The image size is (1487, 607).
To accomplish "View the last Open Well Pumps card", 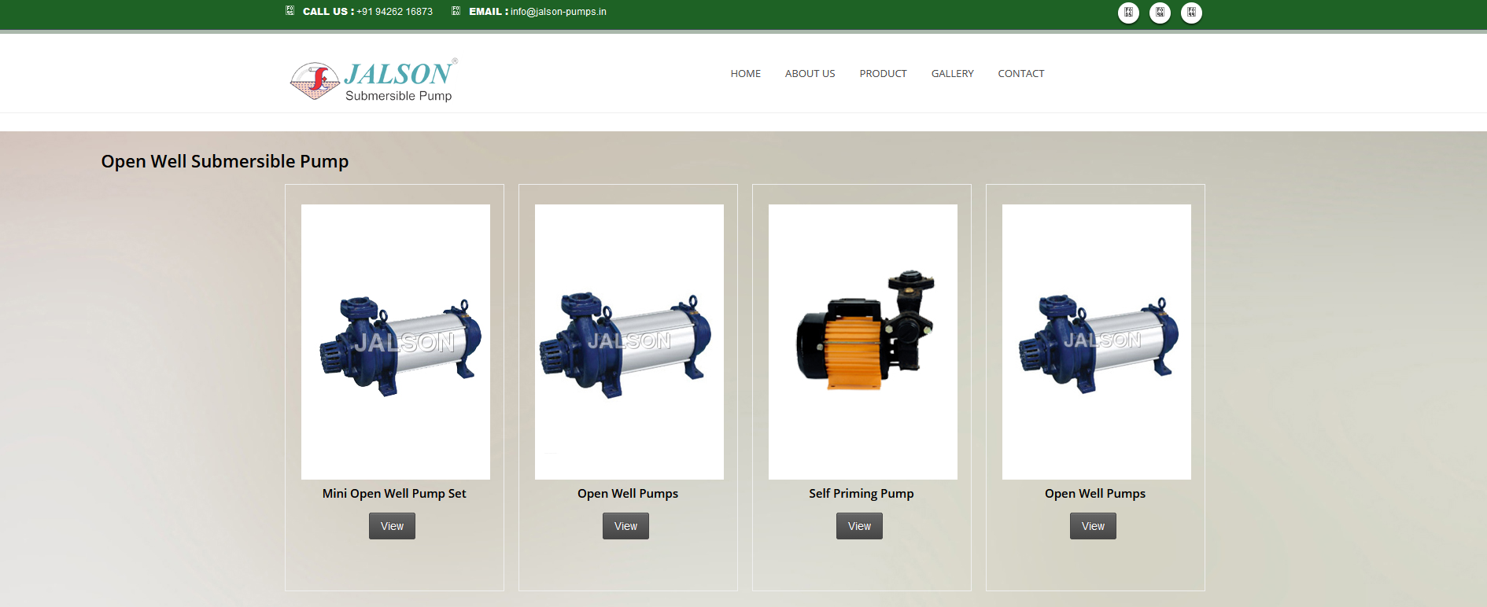I will tap(1093, 526).
